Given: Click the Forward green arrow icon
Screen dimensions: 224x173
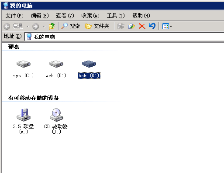Looking at the screenshot, I should (x=35, y=27).
